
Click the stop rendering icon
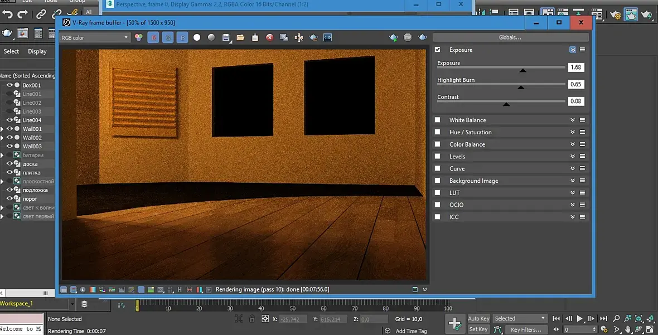(408, 37)
